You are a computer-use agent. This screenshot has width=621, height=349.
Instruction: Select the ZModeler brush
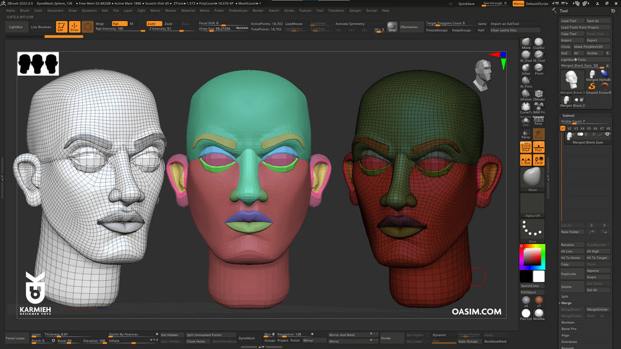539,95
